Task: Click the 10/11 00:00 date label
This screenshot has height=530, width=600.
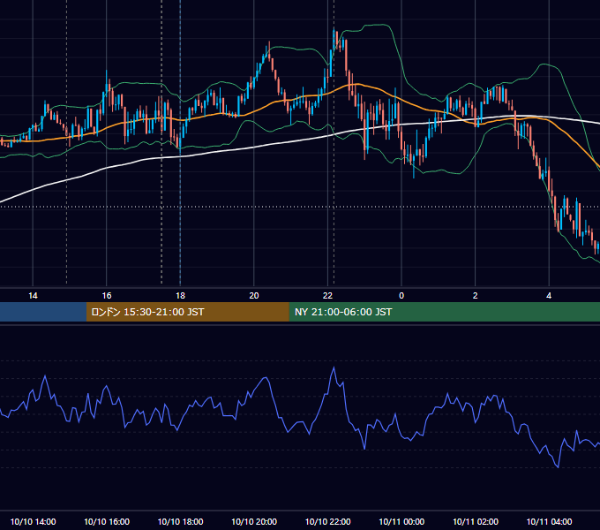Action: coord(401,521)
